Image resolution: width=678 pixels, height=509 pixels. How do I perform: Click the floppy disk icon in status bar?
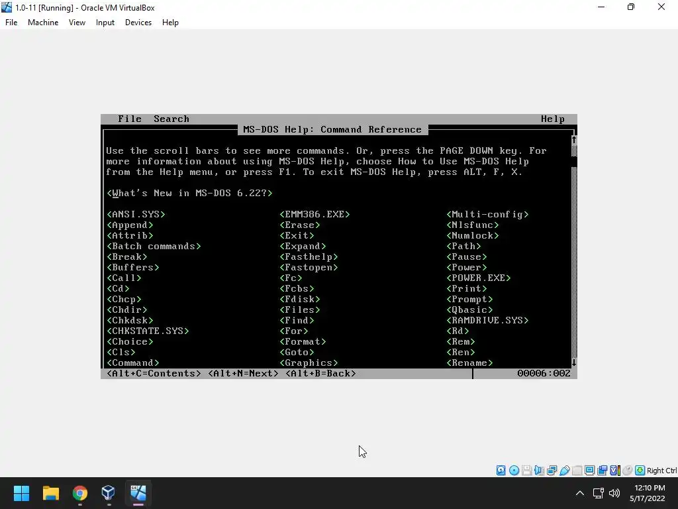click(526, 470)
